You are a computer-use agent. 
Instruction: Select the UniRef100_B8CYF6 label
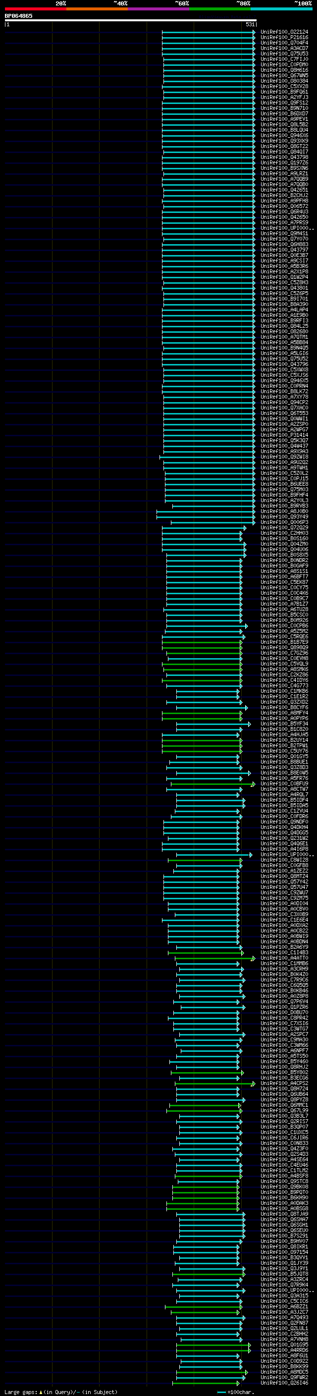pyautogui.click(x=284, y=707)
